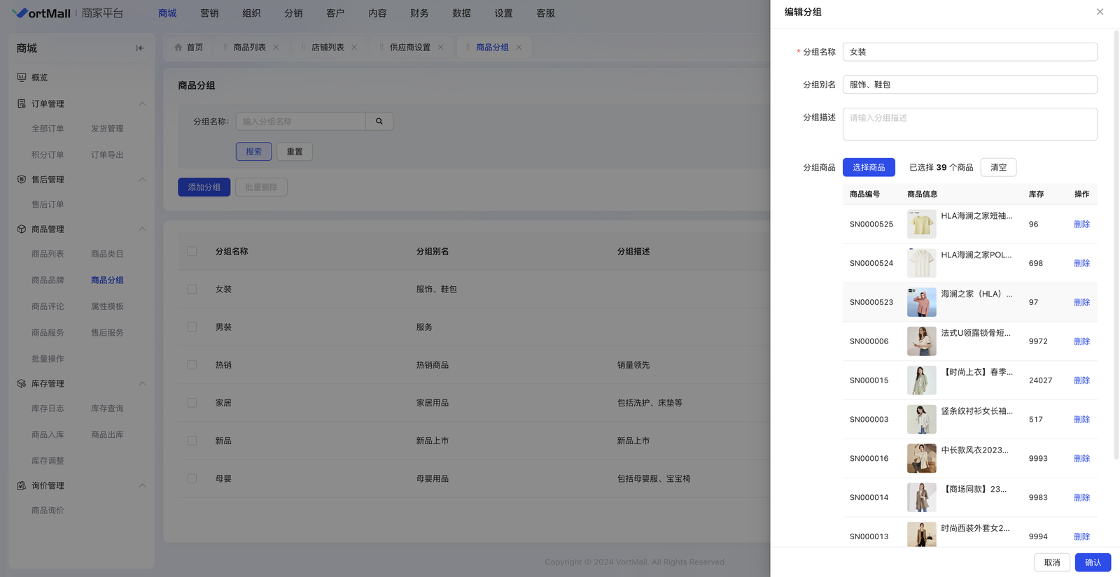The height and width of the screenshot is (577, 1120).
Task: Open the 营销 top menu
Action: [209, 13]
